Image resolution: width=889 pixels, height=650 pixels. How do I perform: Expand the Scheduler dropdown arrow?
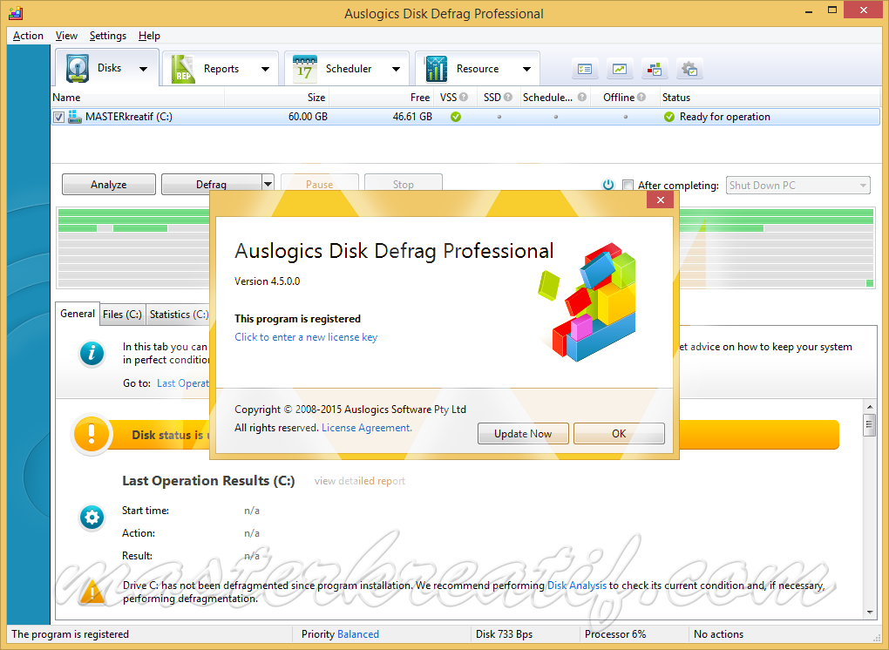tap(396, 69)
